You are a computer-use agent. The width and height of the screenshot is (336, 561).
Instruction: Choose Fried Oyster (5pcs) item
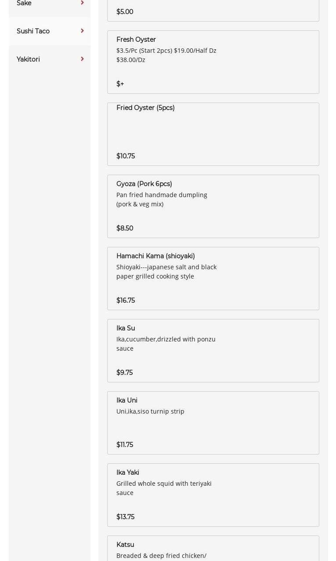(213, 134)
